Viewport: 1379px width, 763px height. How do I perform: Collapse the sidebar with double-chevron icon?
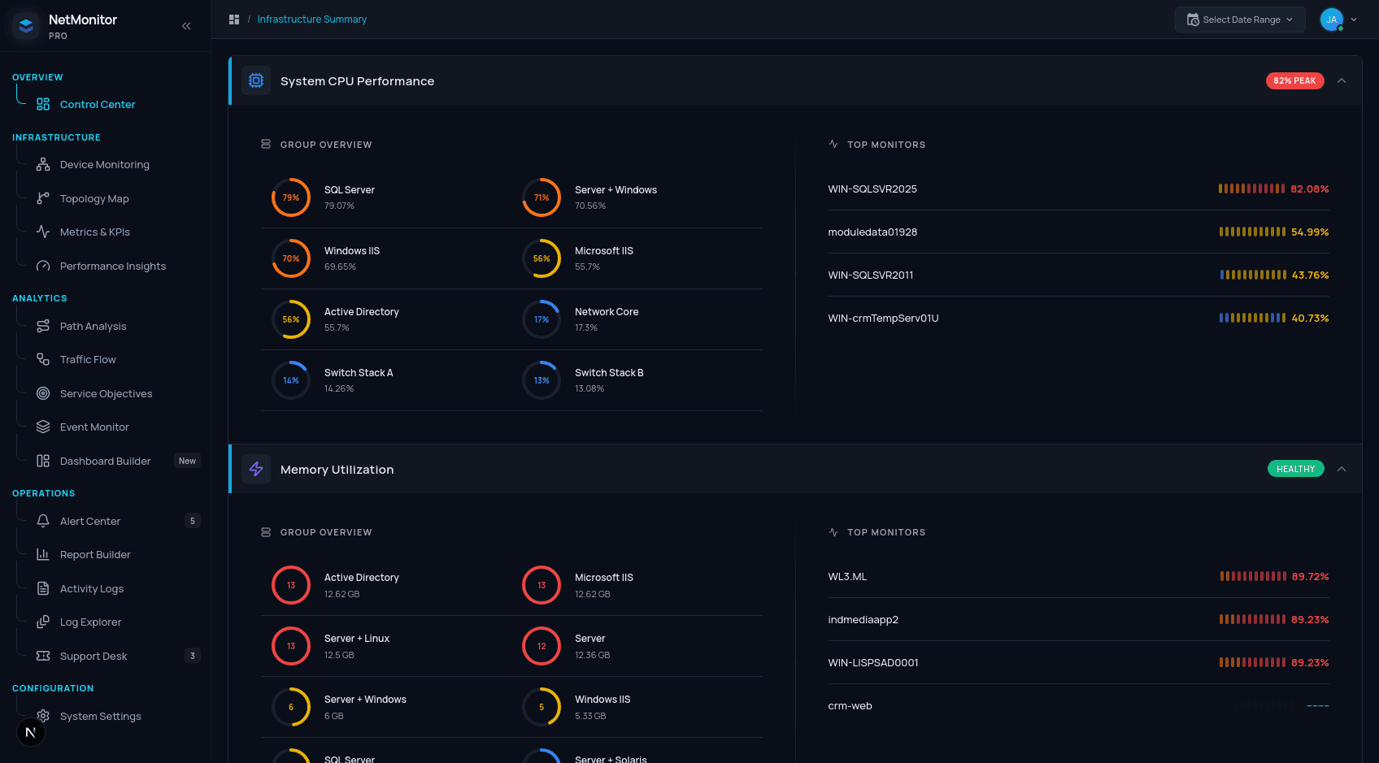(x=186, y=26)
